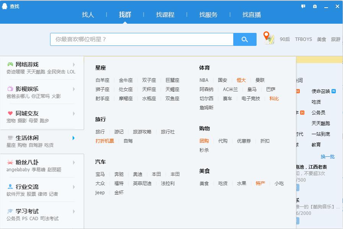Screen dimensions: 343x229
Task: Click the 行业交流 person icon
Action: tap(10, 187)
